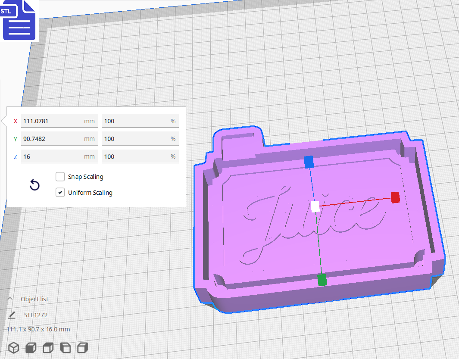Enable Snap Scaling
Image resolution: width=459 pixels, height=359 pixels.
tap(60, 176)
